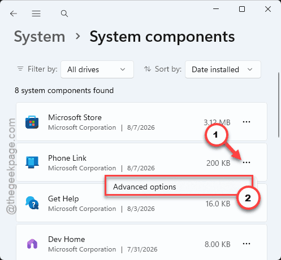The width and height of the screenshot is (281, 260).
Task: Minimize the Settings window
Action: tap(216, 9)
